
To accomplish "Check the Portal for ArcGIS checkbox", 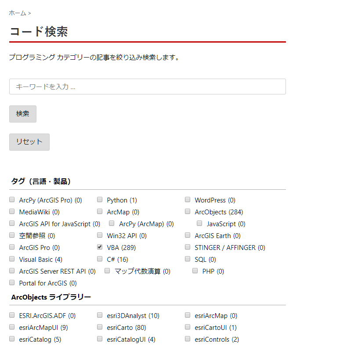I will tap(12, 282).
